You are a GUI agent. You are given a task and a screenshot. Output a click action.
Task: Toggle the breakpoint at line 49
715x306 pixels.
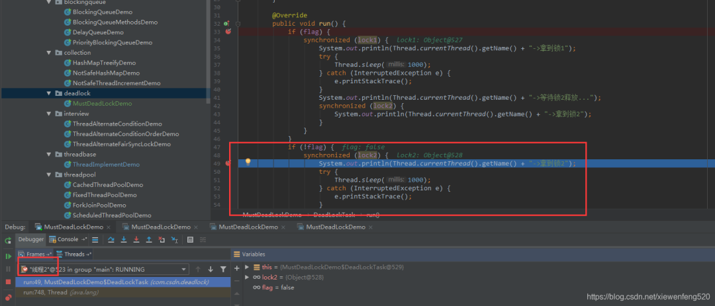(x=228, y=163)
